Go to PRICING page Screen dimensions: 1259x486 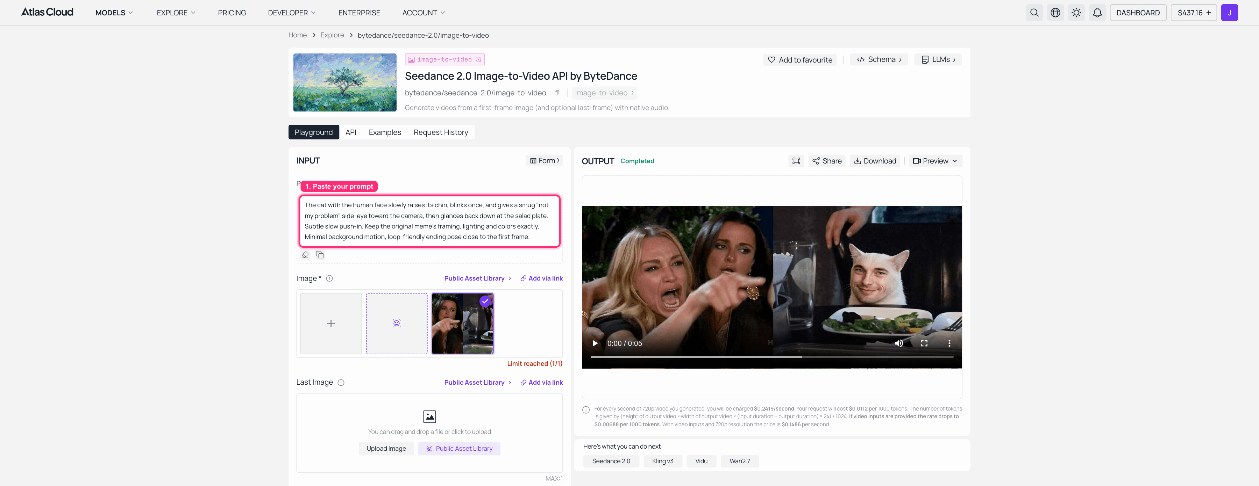click(232, 13)
